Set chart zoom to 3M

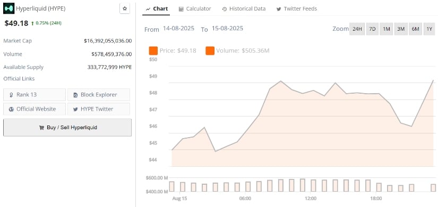click(401, 29)
